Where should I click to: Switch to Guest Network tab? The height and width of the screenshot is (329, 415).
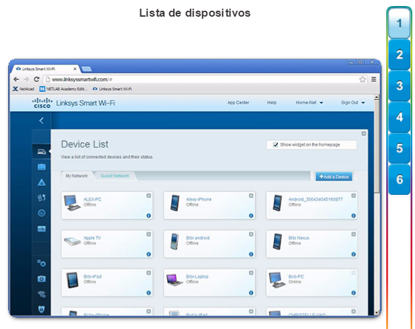[x=115, y=176]
